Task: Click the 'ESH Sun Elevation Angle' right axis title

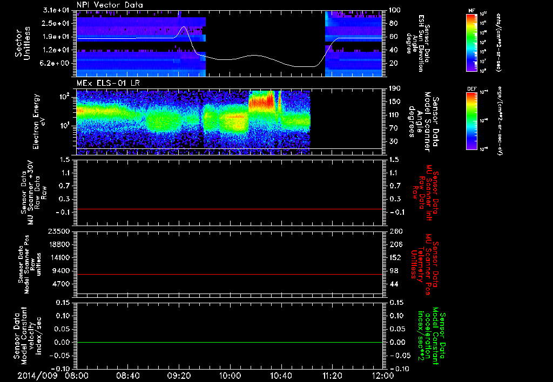Action: [x=418, y=43]
